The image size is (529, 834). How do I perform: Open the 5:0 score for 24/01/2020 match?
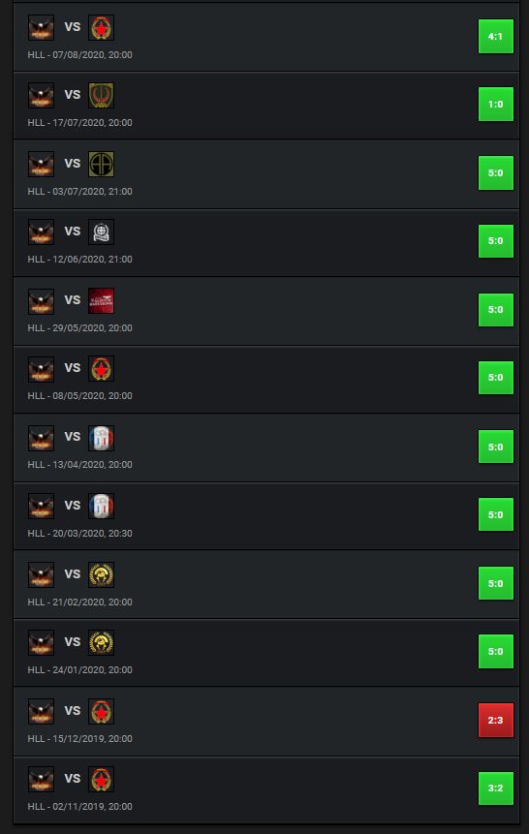pos(495,652)
